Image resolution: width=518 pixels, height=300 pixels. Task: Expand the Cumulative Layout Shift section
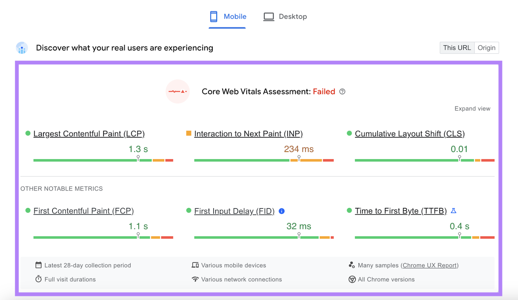pos(410,134)
